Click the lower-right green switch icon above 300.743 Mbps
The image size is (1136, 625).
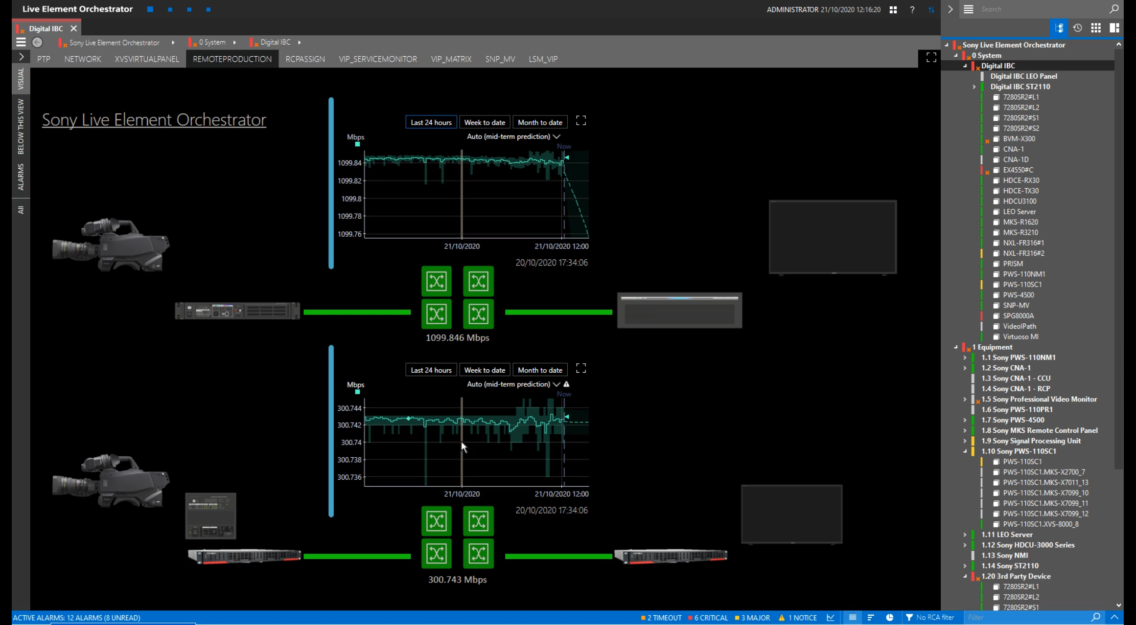pos(478,554)
